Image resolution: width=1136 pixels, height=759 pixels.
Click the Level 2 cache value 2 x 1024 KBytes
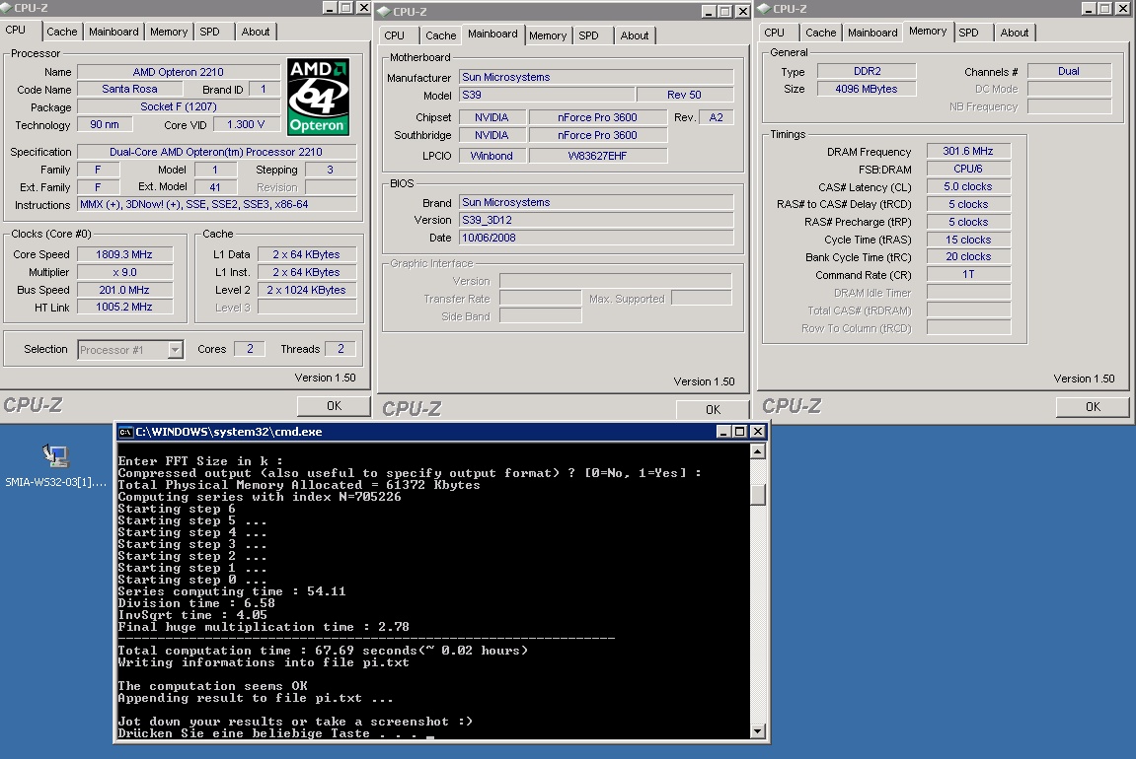pos(307,290)
